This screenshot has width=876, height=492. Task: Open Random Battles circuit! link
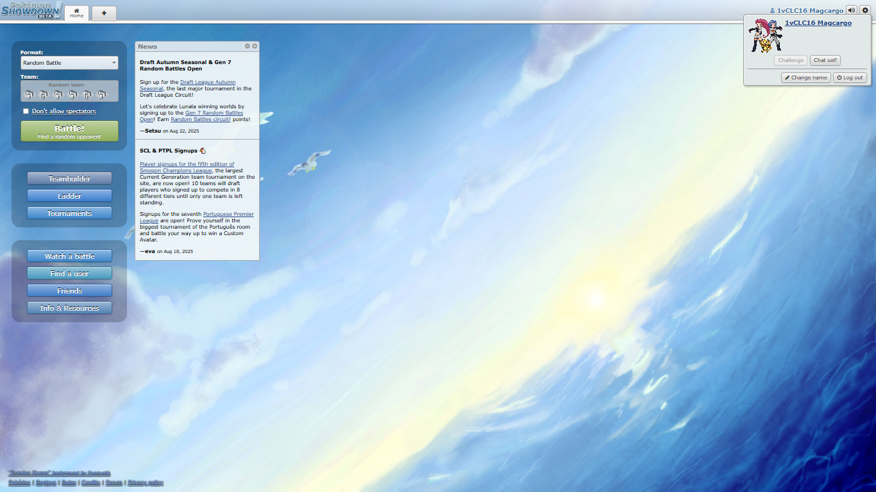point(201,119)
